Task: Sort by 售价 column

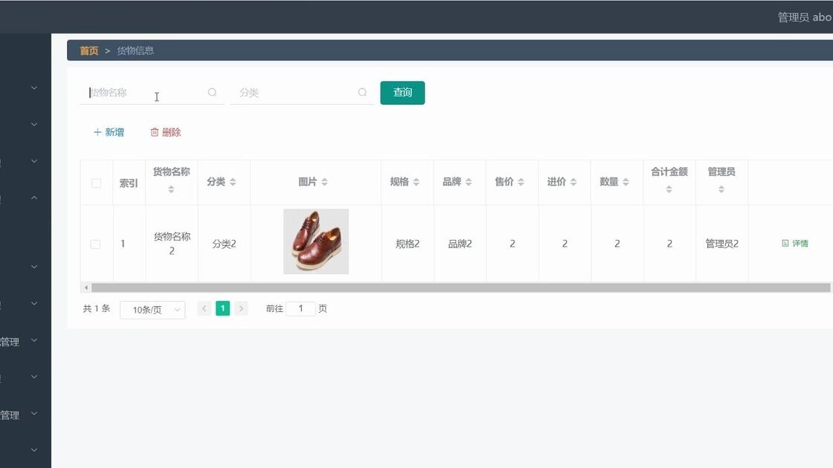Action: pos(521,182)
